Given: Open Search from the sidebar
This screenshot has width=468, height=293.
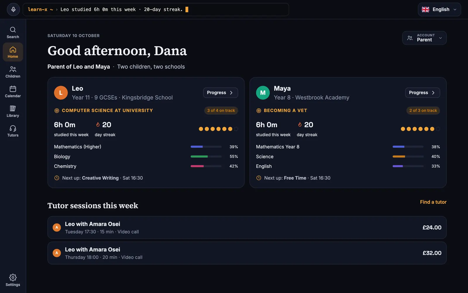Looking at the screenshot, I should [x=13, y=33].
